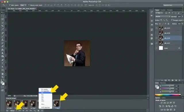
Task: Duplicate selected frame in timeline
Action: pyautogui.click(x=39, y=111)
